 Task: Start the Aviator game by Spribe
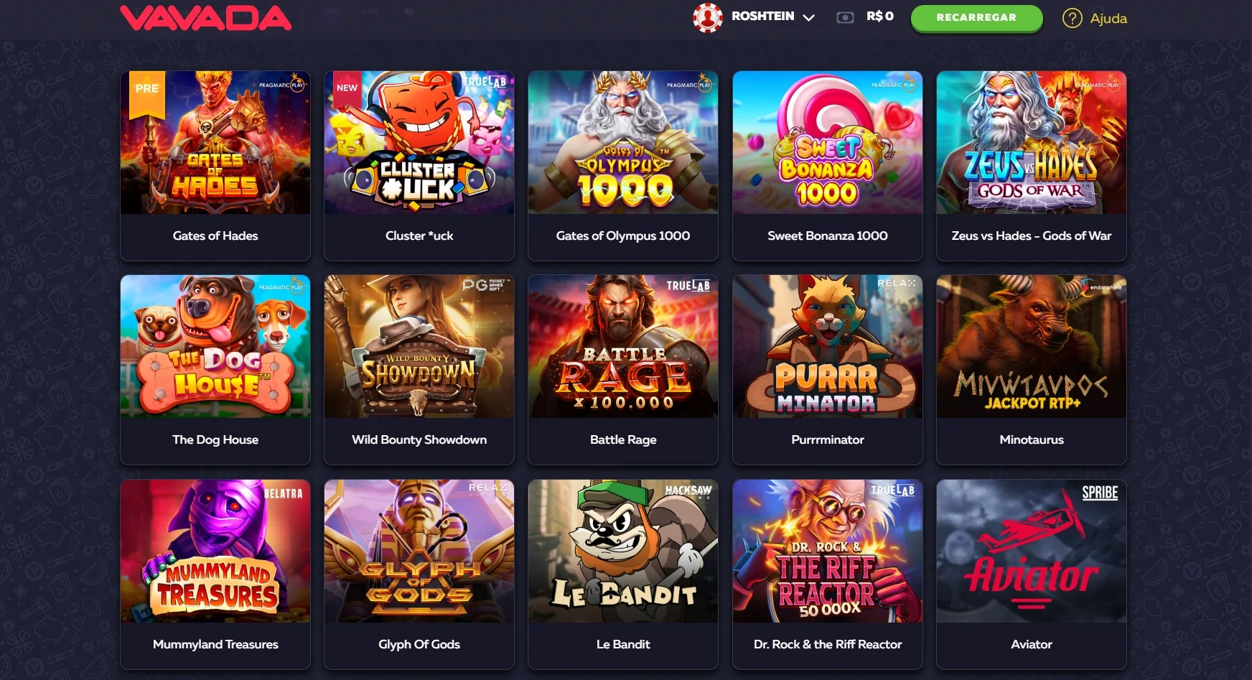pos(1032,574)
